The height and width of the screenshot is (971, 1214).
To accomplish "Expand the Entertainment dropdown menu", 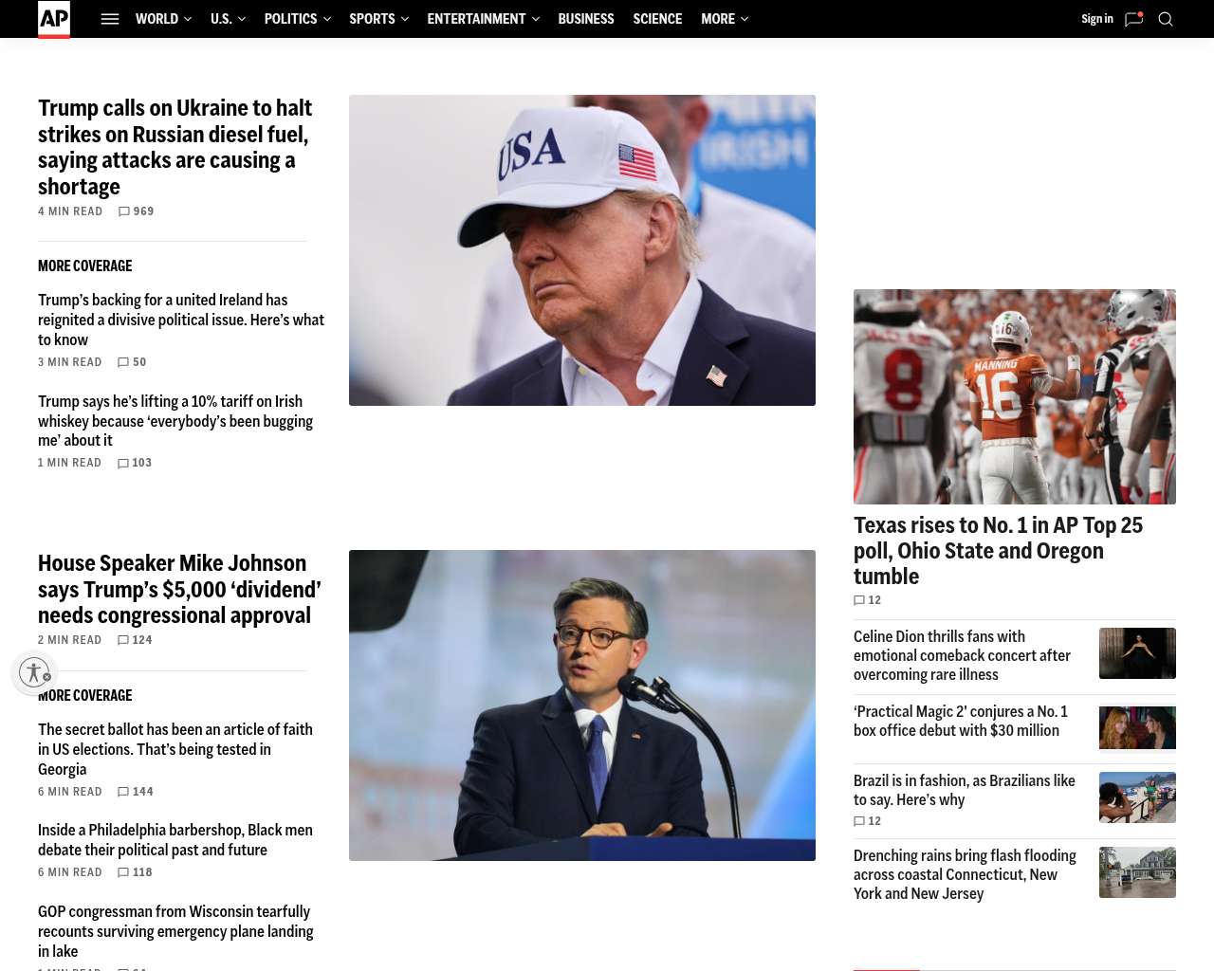I will tap(483, 19).
